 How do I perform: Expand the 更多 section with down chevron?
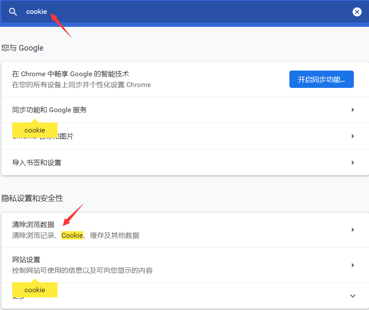(353, 296)
